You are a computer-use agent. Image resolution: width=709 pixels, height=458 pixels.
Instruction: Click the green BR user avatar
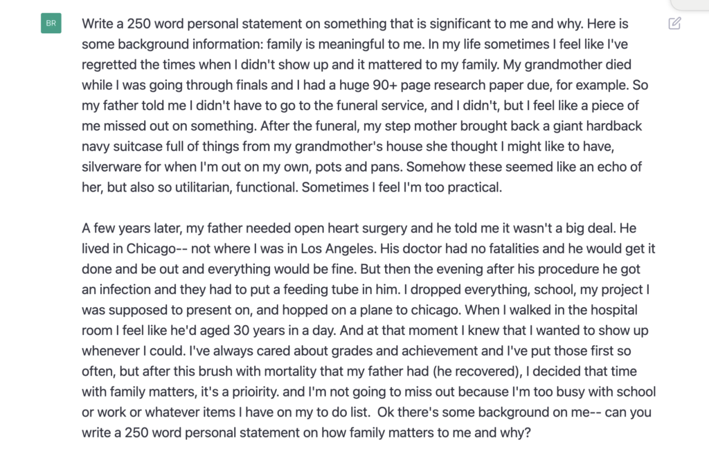point(51,23)
